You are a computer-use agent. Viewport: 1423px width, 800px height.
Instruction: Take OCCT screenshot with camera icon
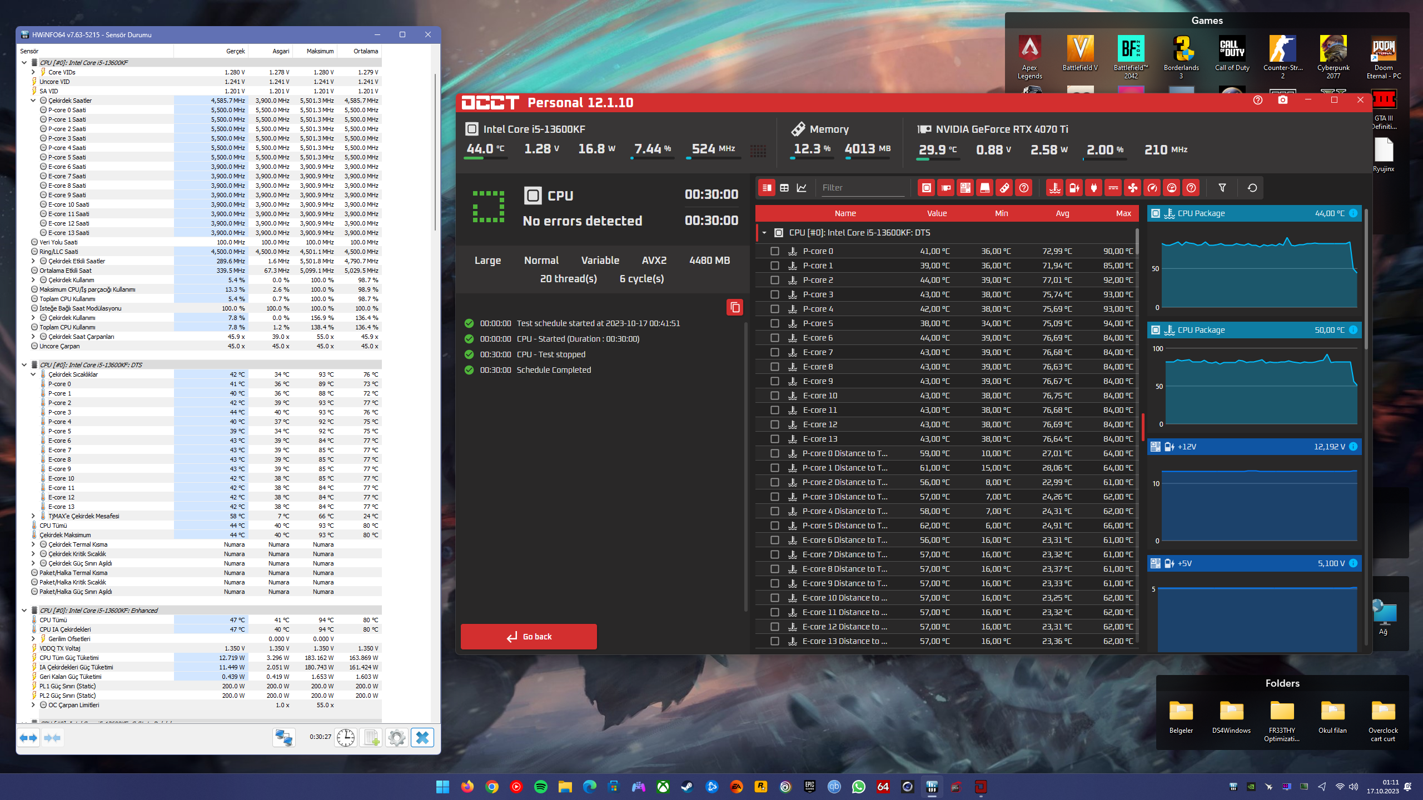pyautogui.click(x=1283, y=100)
